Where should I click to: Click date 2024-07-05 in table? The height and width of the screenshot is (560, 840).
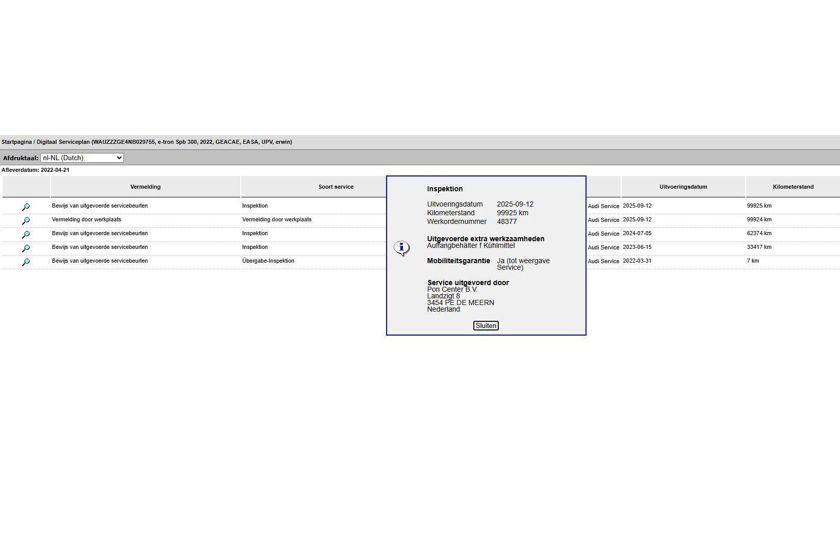coord(637,234)
